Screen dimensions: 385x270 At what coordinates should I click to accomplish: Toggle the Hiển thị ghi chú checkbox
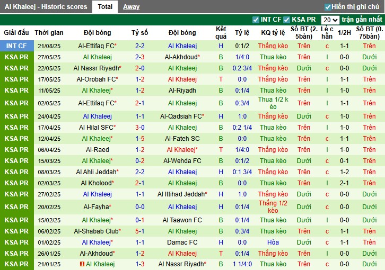[x=328, y=7]
